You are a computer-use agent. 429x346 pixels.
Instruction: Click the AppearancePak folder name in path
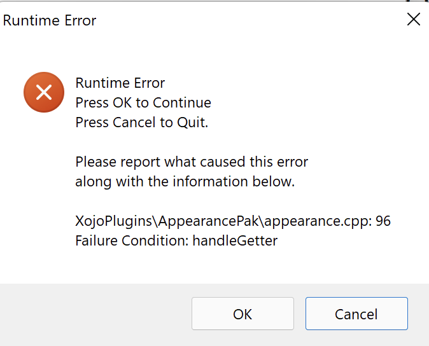(209, 221)
